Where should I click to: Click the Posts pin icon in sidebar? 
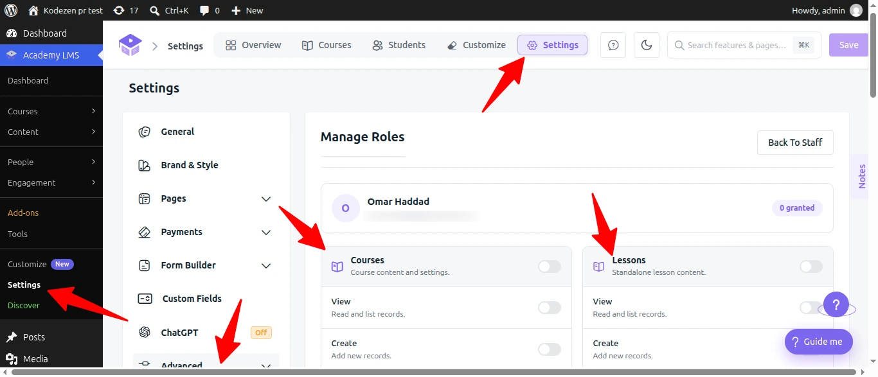[12, 337]
